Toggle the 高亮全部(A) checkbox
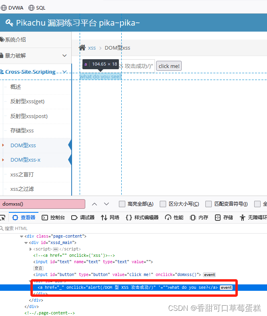Viewport: 267px width, 316px height. (x=122, y=204)
